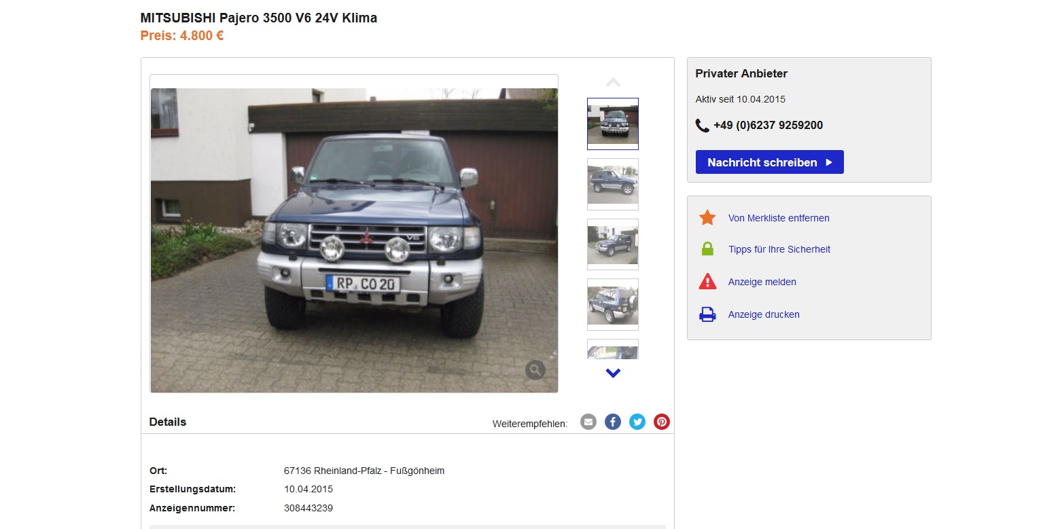Click the magnifier zoom icon on photo
The height and width of the screenshot is (529, 1060).
point(535,369)
